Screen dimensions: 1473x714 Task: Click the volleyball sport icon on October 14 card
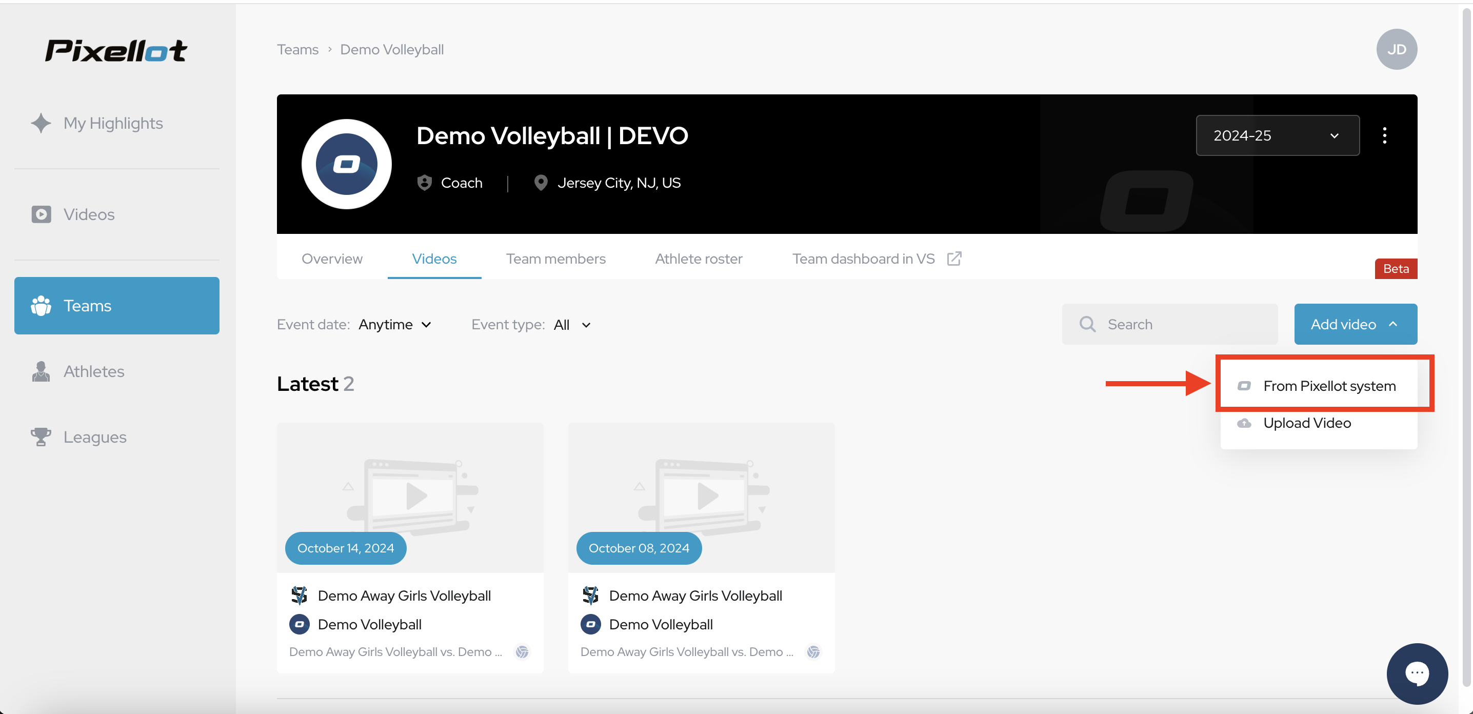(522, 652)
